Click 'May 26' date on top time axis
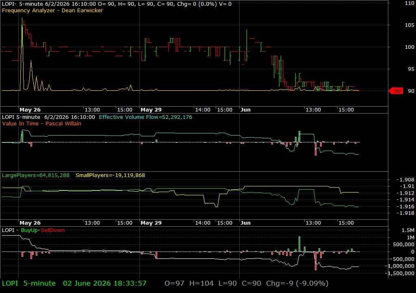The image size is (416, 293). click(x=30, y=110)
